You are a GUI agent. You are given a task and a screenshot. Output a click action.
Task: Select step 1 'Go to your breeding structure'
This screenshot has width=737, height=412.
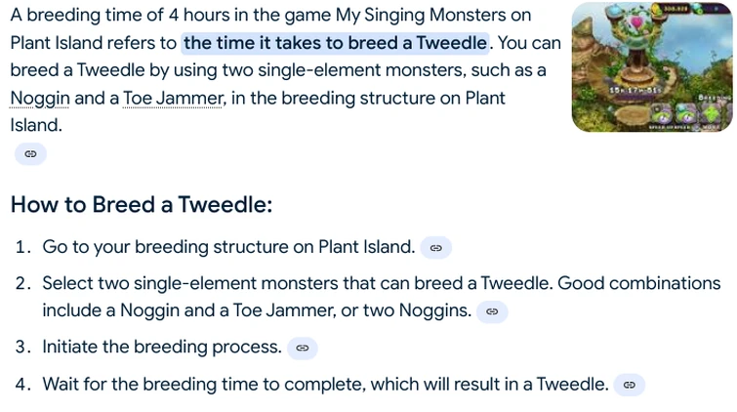pos(228,247)
